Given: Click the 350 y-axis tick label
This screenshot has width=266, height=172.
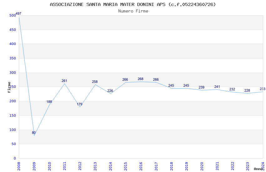Looking at the screenshot, I should pyautogui.click(x=13, y=58).
